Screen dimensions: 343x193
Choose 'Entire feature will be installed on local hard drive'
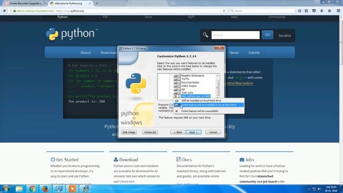[209, 105]
